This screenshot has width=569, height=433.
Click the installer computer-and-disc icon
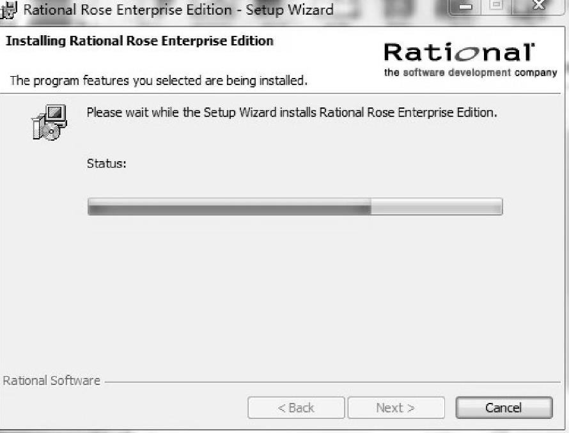pos(50,122)
